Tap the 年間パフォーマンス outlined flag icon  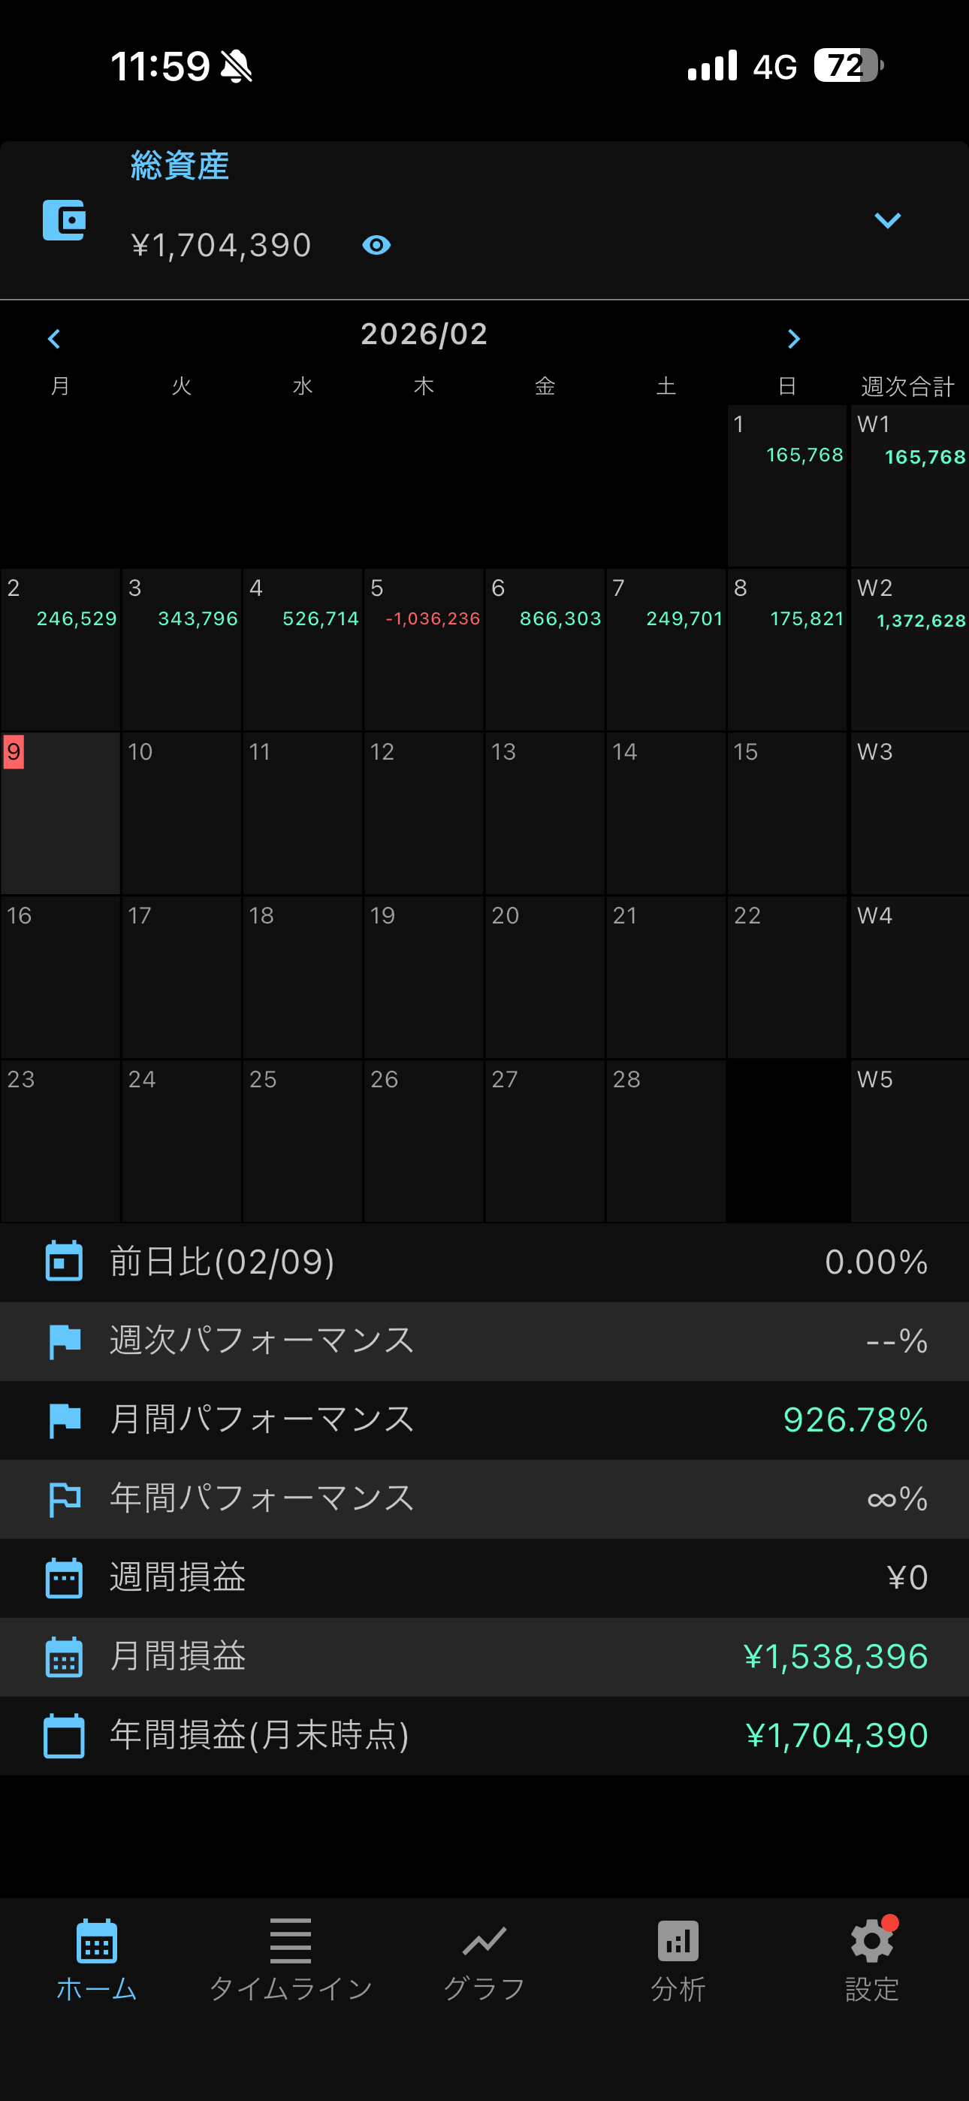click(64, 1498)
